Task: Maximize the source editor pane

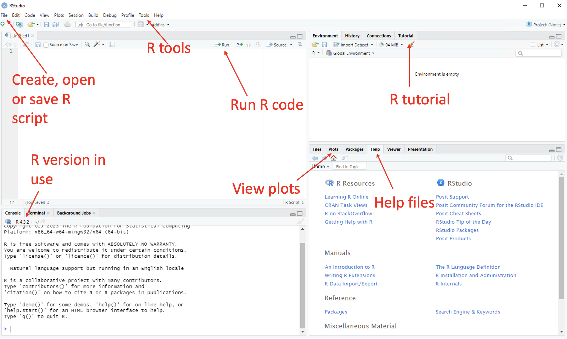Action: pos(300,36)
